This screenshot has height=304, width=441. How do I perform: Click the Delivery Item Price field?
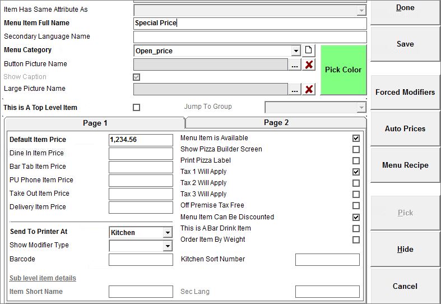141,208
